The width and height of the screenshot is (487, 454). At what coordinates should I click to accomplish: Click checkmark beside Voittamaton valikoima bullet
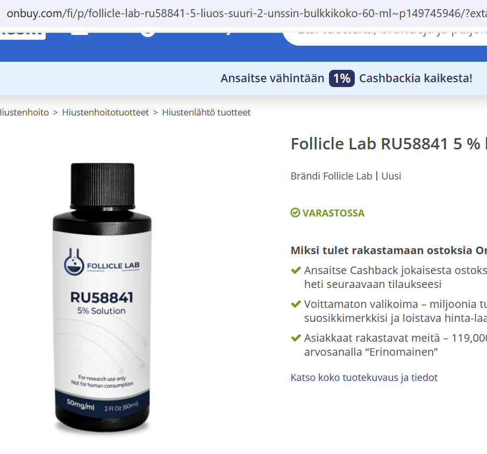296,304
